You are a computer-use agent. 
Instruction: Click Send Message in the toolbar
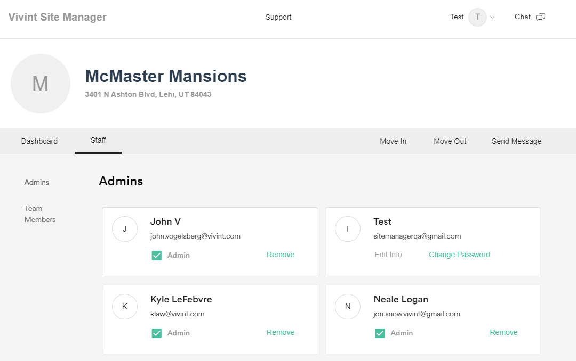point(516,141)
